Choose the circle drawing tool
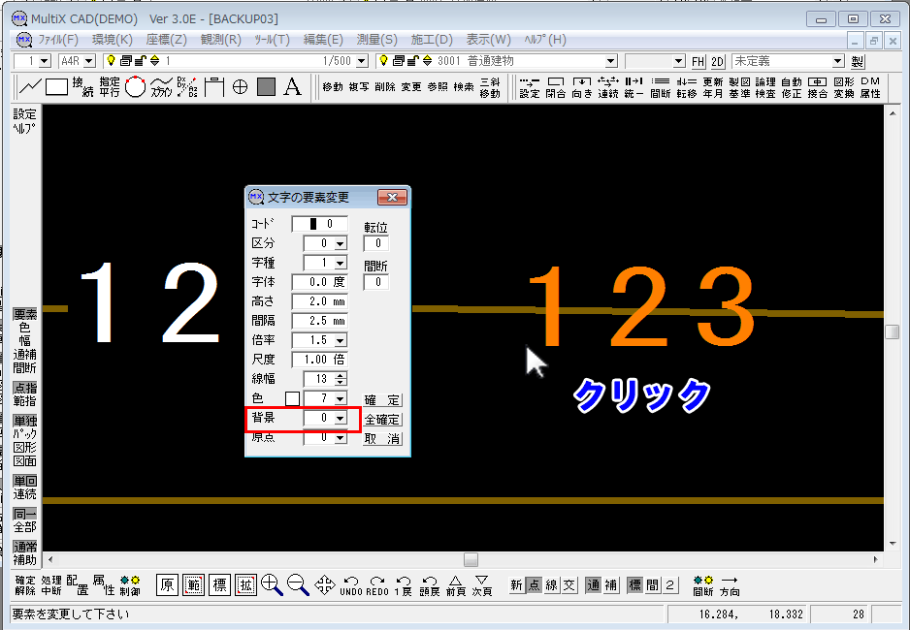 [135, 87]
